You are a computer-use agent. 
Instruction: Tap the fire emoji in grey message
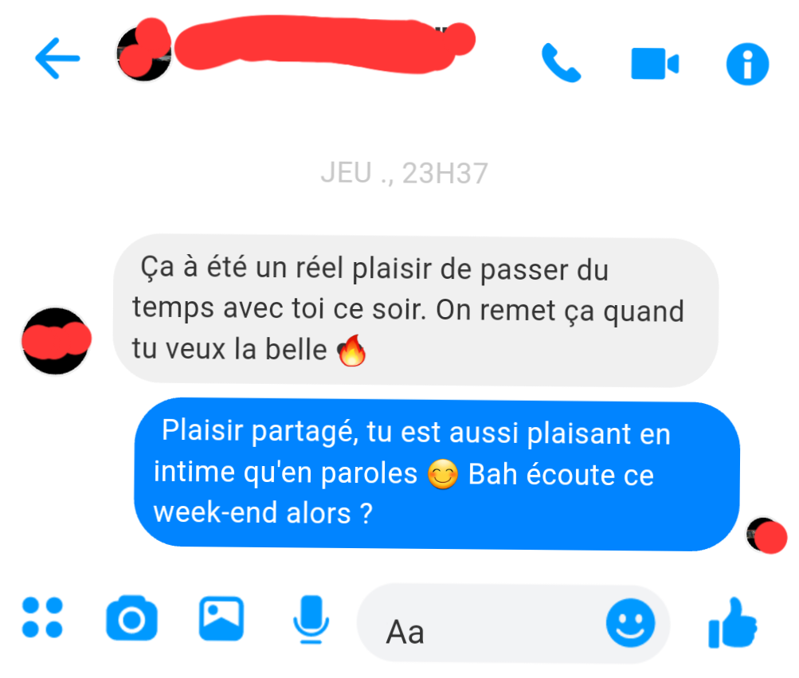(x=351, y=351)
